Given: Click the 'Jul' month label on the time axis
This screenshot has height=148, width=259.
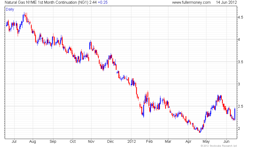Looking at the screenshot, I should pos(14,142).
